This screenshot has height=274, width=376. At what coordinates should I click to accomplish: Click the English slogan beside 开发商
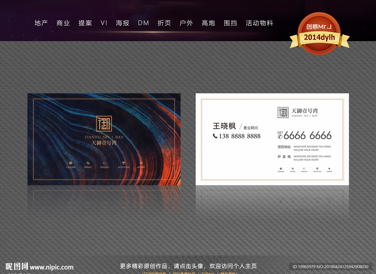[312, 158]
